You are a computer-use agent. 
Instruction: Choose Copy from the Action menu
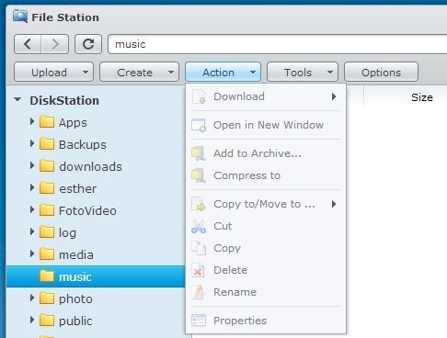point(266,248)
